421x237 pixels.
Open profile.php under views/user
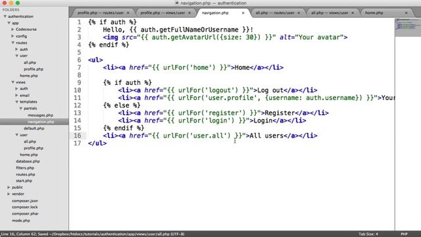[34, 148]
